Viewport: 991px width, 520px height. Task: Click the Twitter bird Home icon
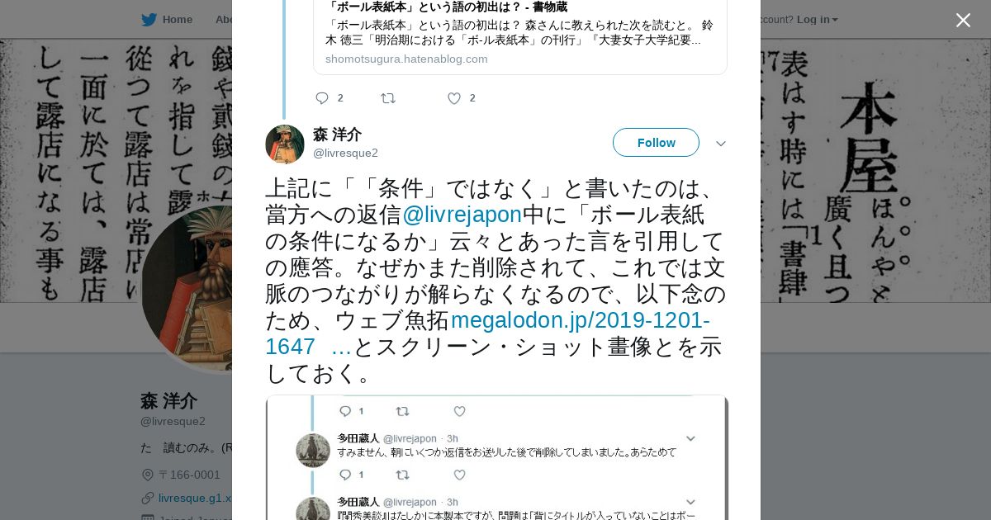(x=149, y=20)
